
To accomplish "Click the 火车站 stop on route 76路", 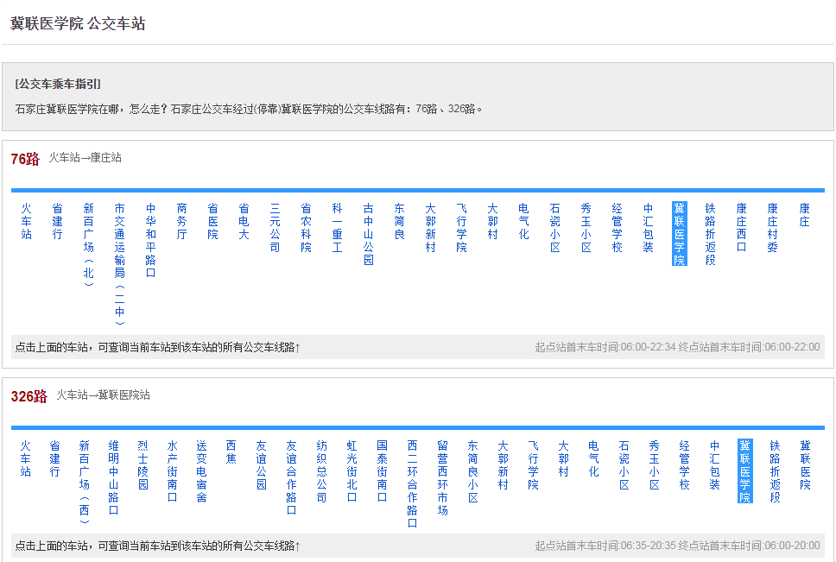I will pyautogui.click(x=25, y=220).
